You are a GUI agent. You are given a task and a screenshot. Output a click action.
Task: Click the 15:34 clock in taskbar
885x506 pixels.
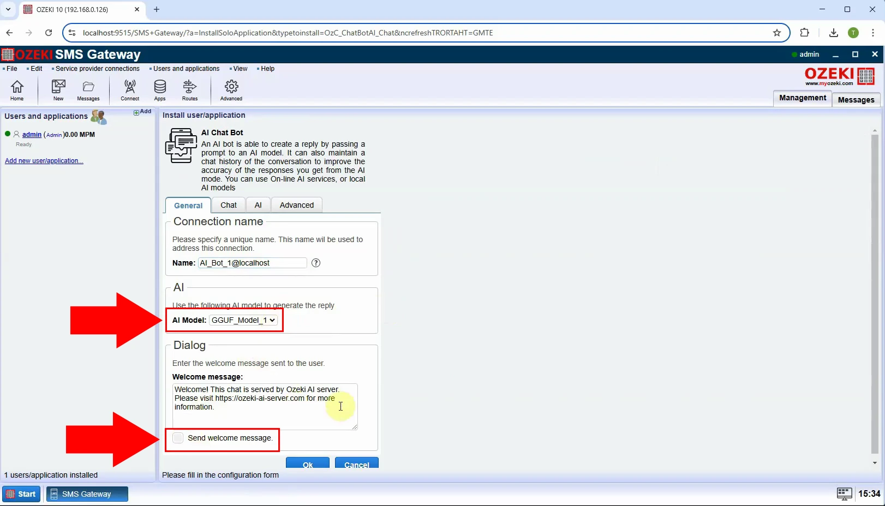[869, 494]
